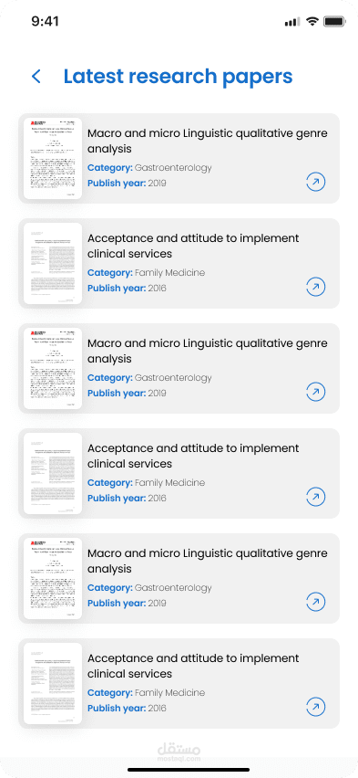The image size is (358, 778).
Task: Select the first paper's document thumbnail
Action: point(53,158)
